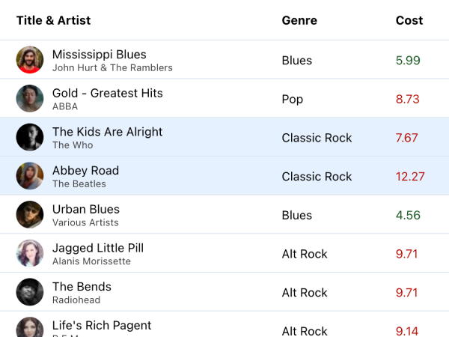Click ABBA's avatar thumbnail
Viewport: 449px width, 337px height.
click(30, 99)
